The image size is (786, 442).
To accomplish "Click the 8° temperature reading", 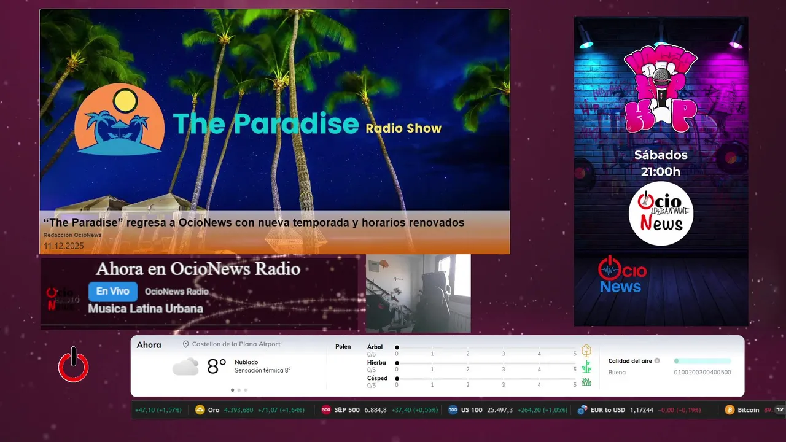I will [217, 367].
